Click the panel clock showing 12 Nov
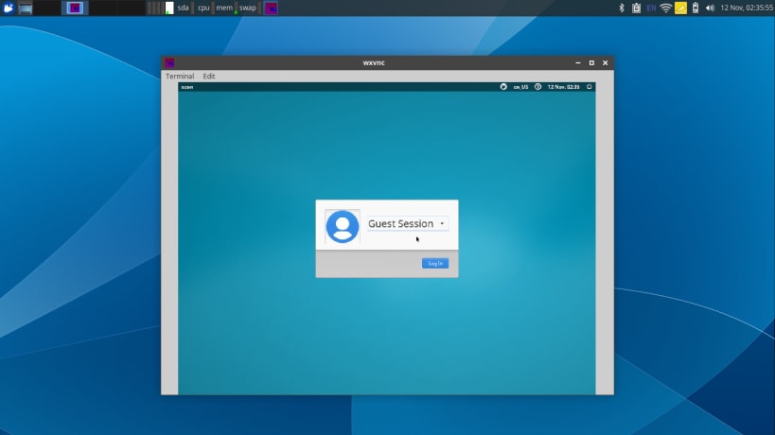 747,8
